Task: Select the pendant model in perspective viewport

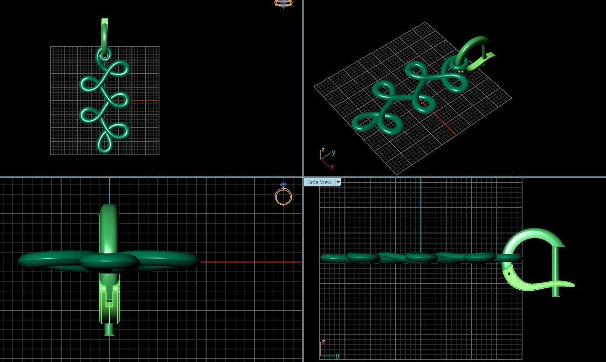Action: tap(410, 98)
